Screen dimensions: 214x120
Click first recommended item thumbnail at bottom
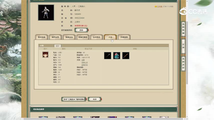click(x=43, y=117)
